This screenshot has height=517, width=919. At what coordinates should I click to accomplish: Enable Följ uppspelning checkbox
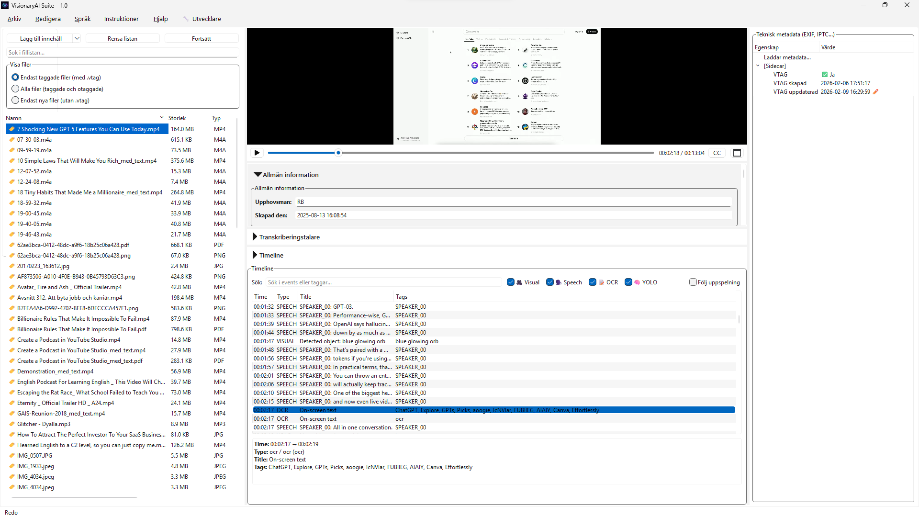pos(693,282)
